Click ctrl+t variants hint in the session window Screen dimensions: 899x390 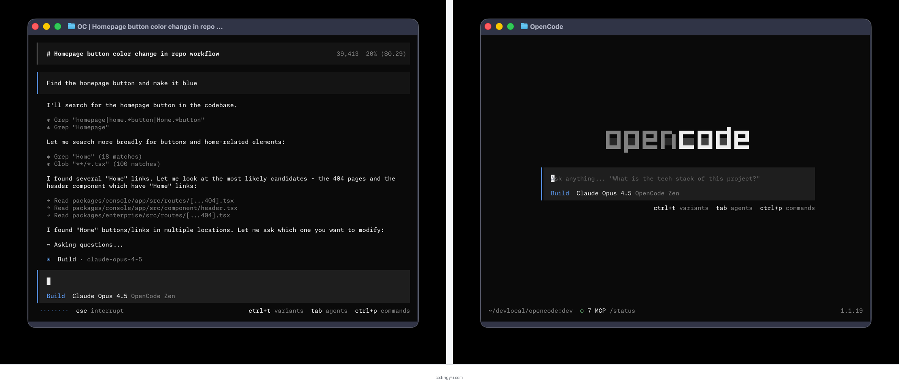click(276, 311)
